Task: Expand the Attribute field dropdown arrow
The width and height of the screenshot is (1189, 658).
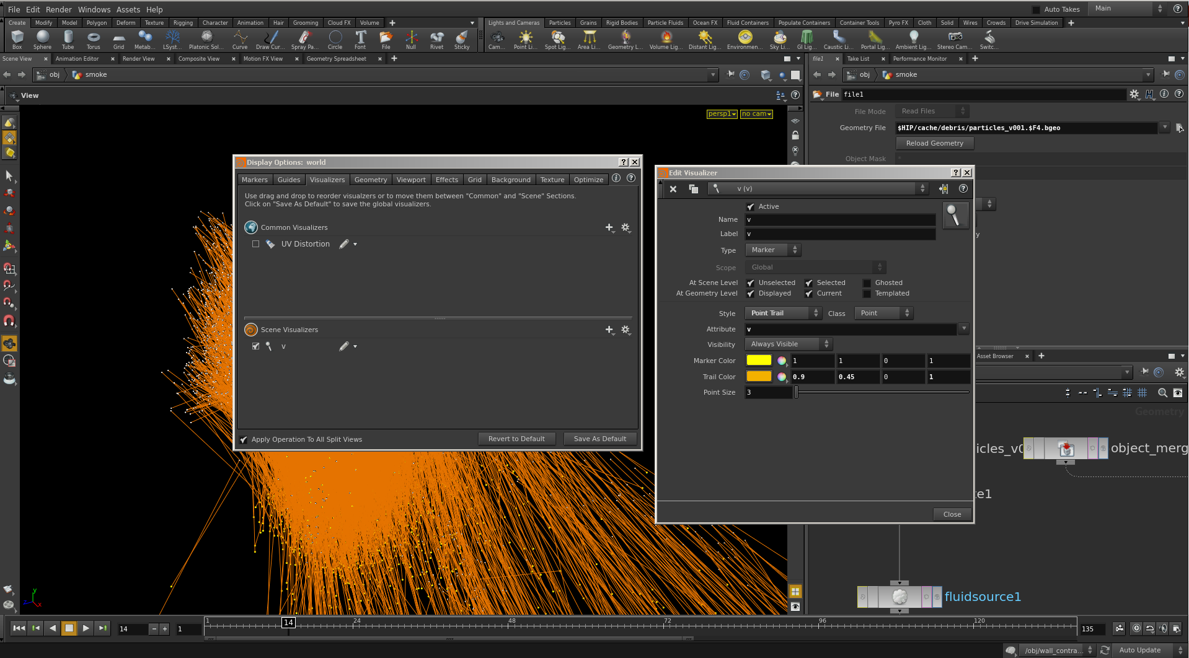Action: [964, 329]
